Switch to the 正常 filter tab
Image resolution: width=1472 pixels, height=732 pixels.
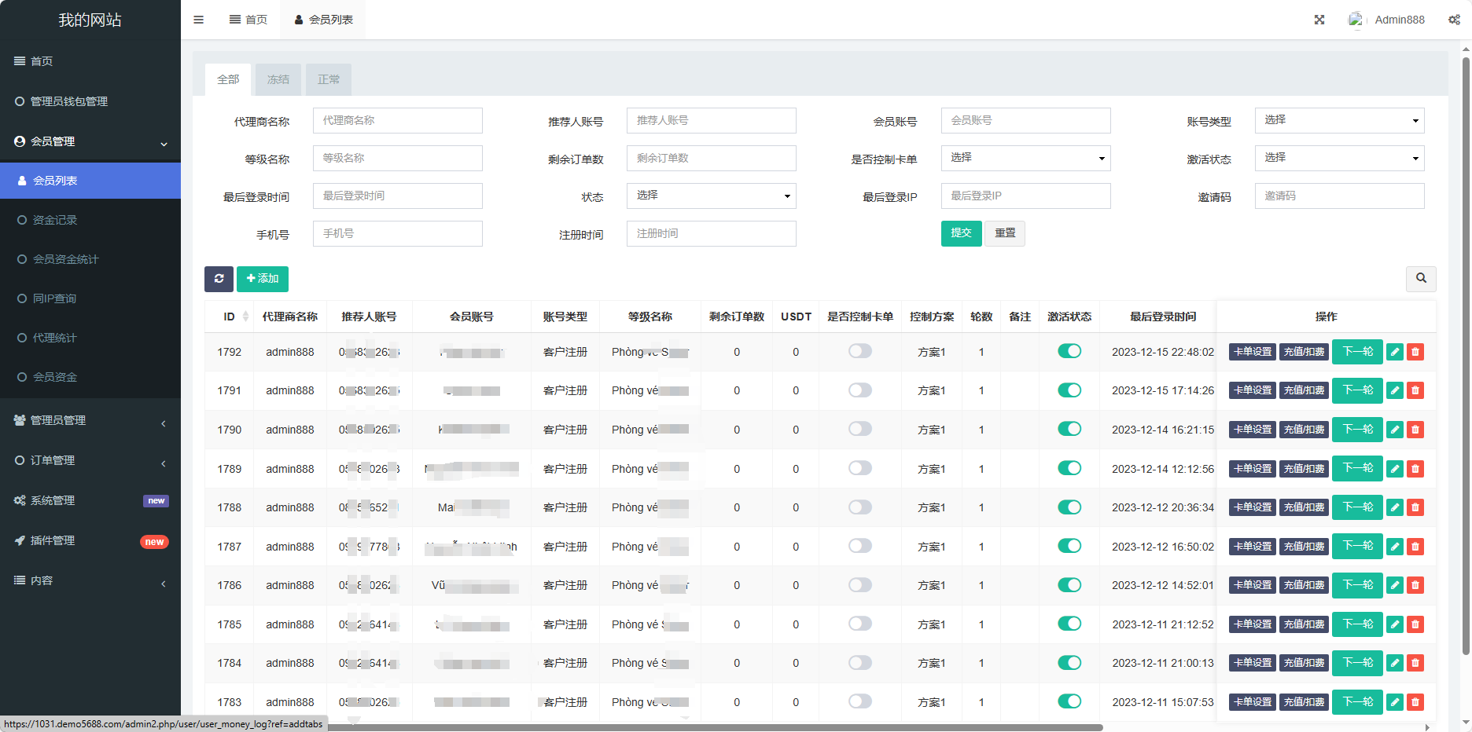click(329, 79)
